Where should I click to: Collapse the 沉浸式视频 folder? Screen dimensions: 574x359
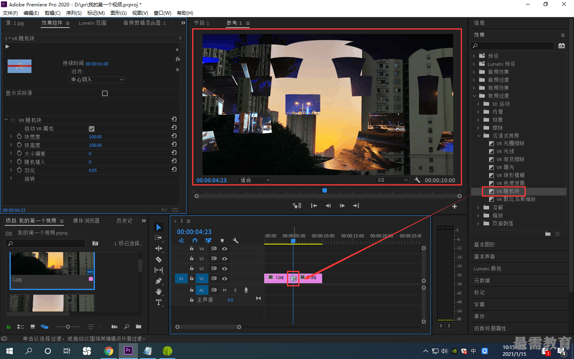(479, 136)
